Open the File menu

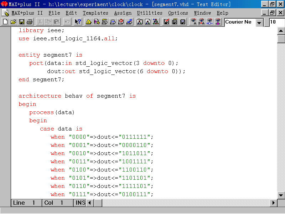click(x=54, y=13)
